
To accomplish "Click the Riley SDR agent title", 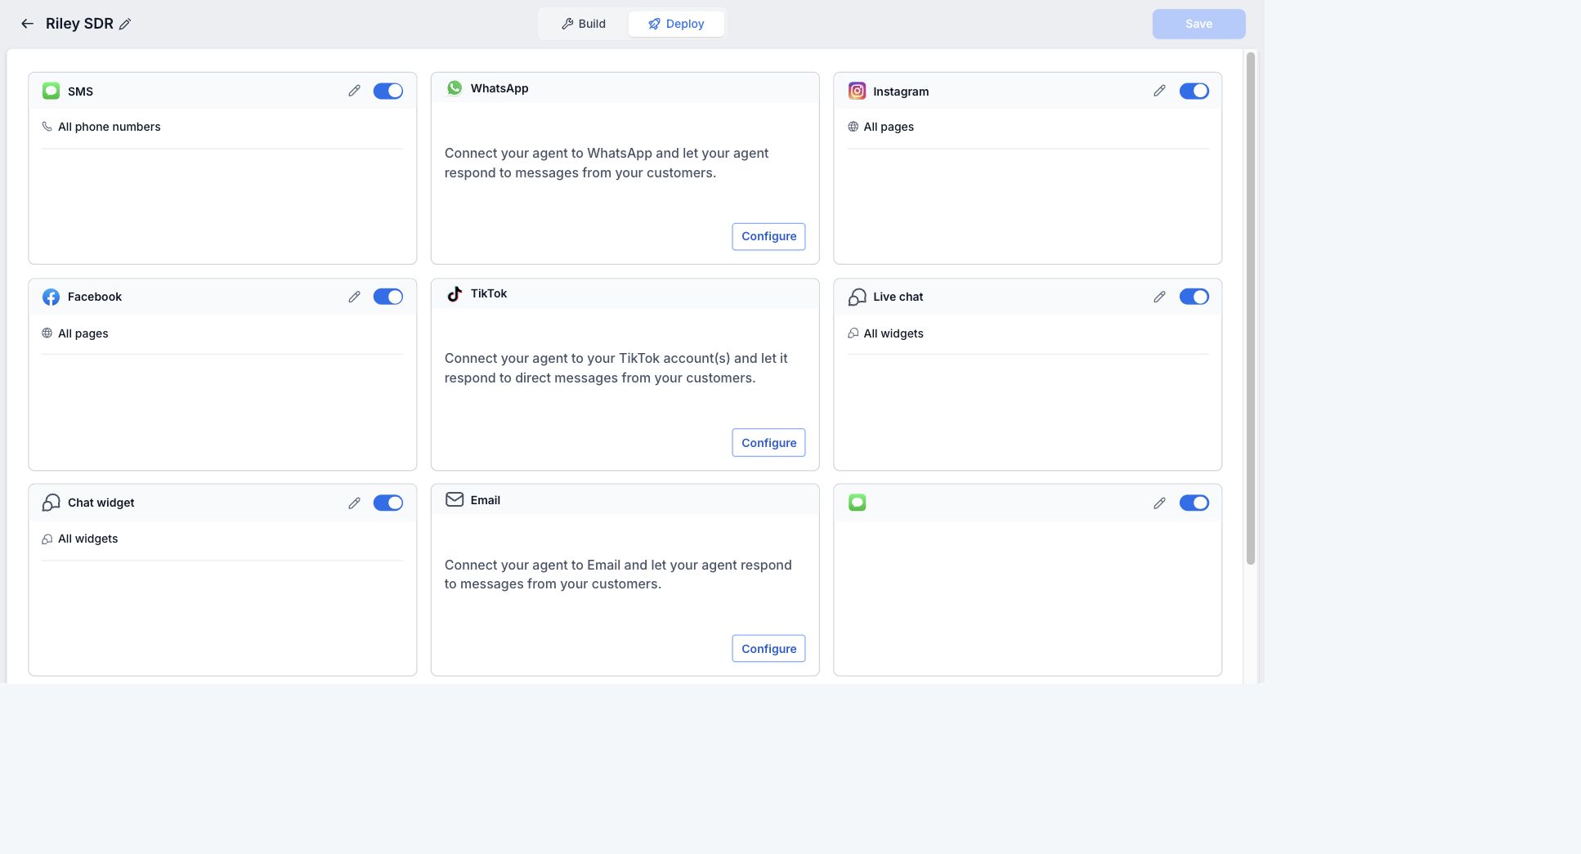I will pos(79,24).
